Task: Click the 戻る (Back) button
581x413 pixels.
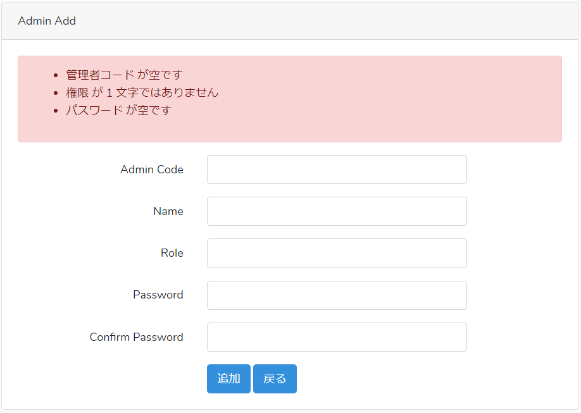Action: (x=275, y=379)
